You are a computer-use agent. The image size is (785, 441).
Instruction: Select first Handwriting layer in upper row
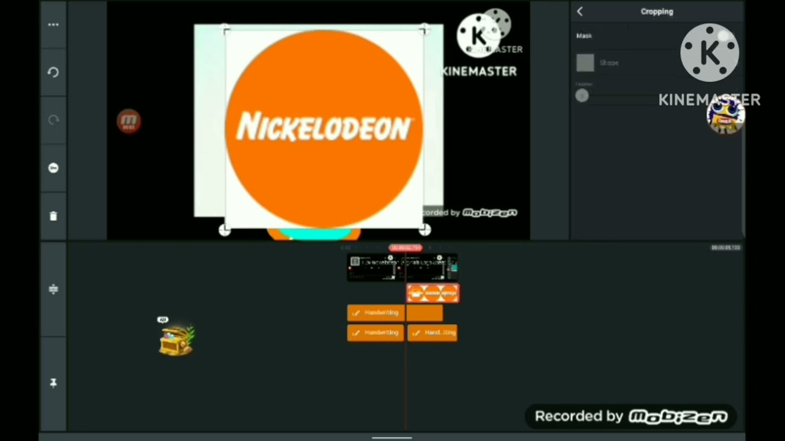(x=376, y=313)
